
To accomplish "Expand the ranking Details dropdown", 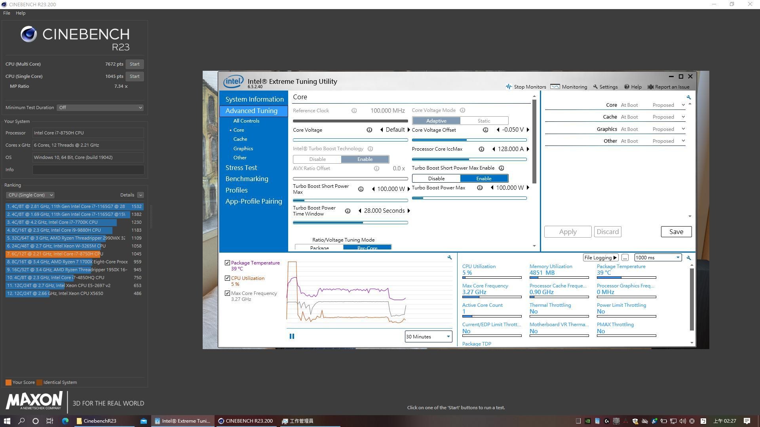I will pos(141,195).
